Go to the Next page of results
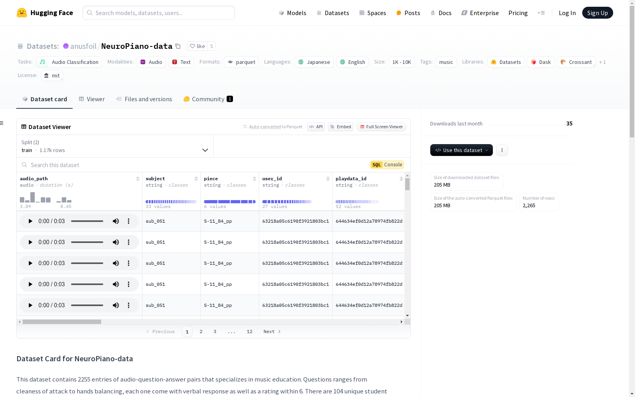Image resolution: width=635 pixels, height=397 pixels. click(x=272, y=331)
